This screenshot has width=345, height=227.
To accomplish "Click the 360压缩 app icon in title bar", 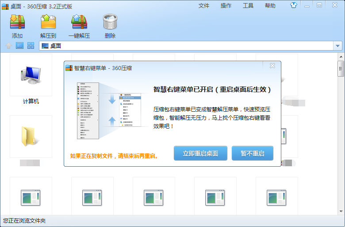I will 5,6.
